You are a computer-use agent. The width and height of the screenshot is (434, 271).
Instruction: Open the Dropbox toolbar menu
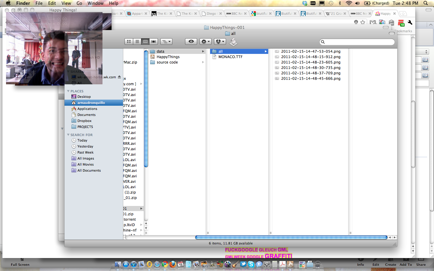pos(220,42)
